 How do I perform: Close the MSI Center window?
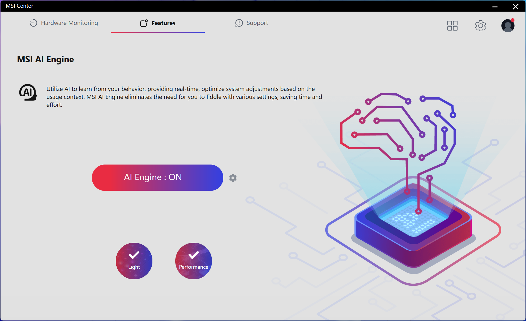tap(515, 6)
